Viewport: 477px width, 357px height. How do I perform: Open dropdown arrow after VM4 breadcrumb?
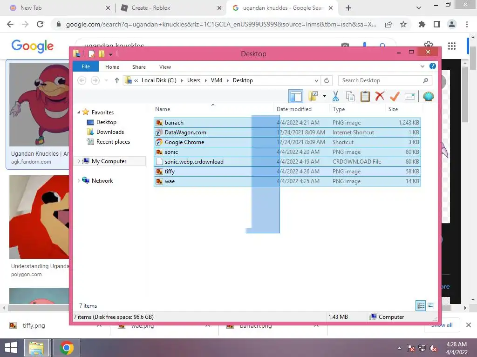pos(227,80)
